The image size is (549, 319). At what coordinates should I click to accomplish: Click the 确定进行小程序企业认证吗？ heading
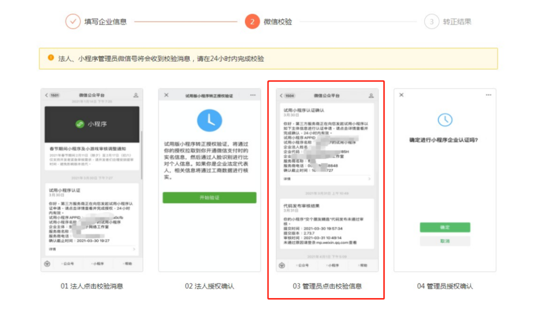[443, 140]
